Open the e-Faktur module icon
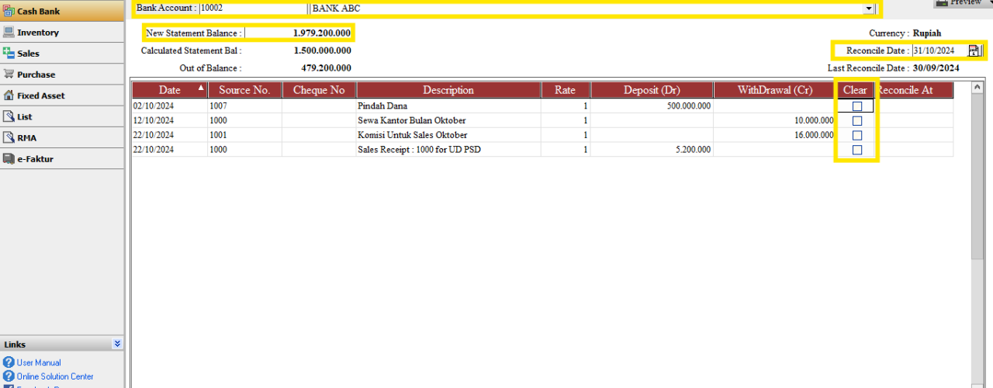Viewport: 993px width, 388px height. coord(9,158)
